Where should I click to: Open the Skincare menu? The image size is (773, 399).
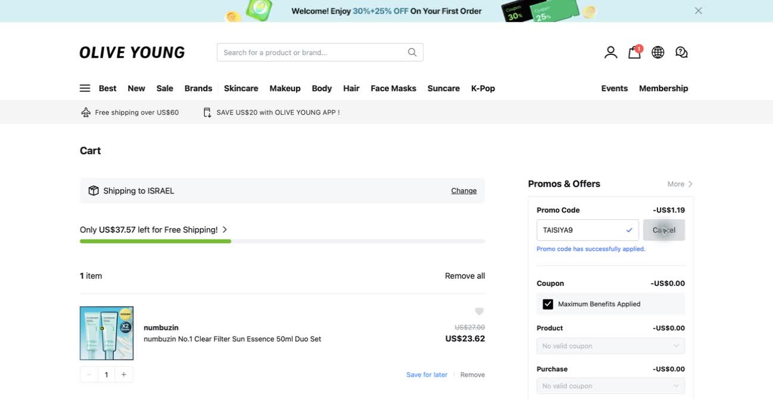point(241,88)
